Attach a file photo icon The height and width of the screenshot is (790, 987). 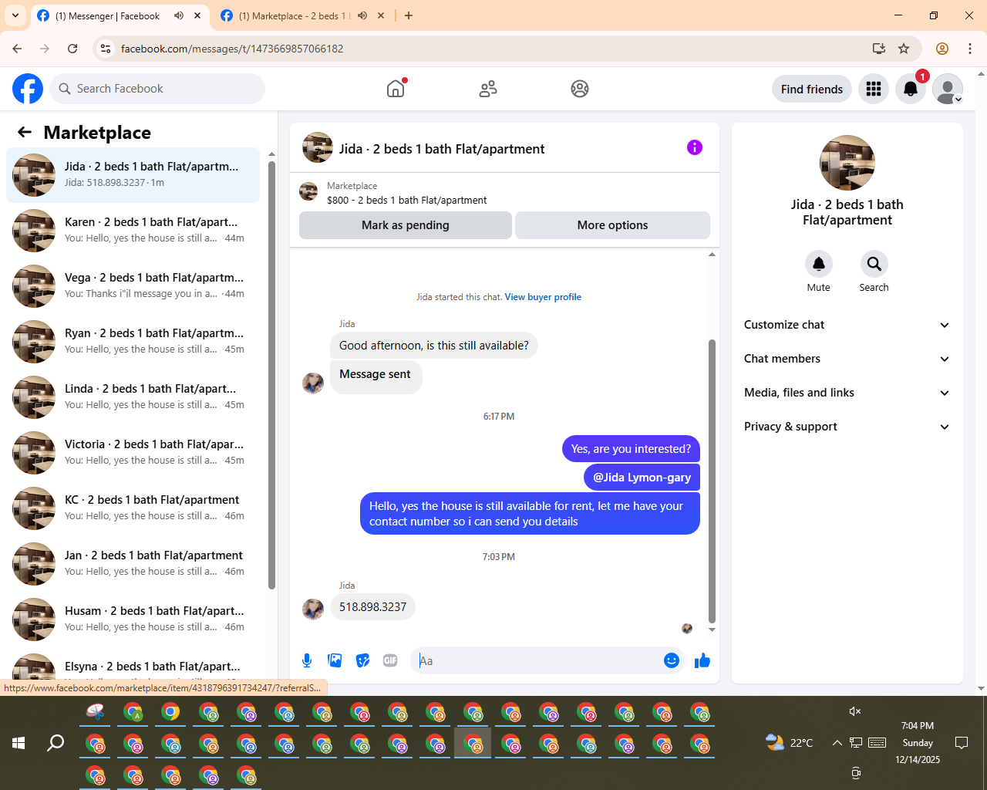pos(335,660)
